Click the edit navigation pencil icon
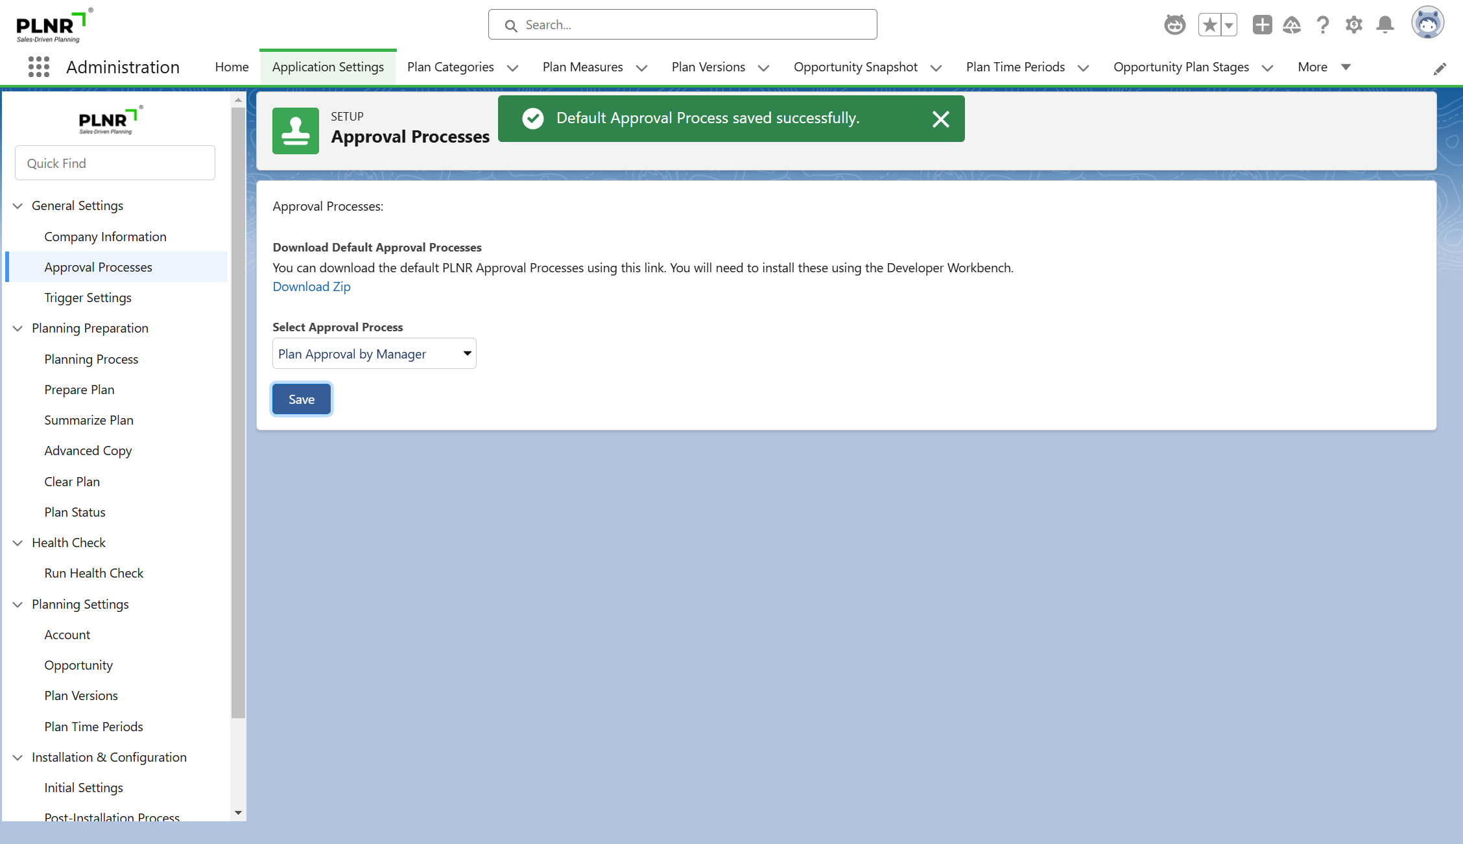Image resolution: width=1463 pixels, height=844 pixels. (x=1440, y=69)
